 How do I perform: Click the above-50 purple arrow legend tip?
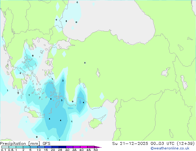click(98, 147)
